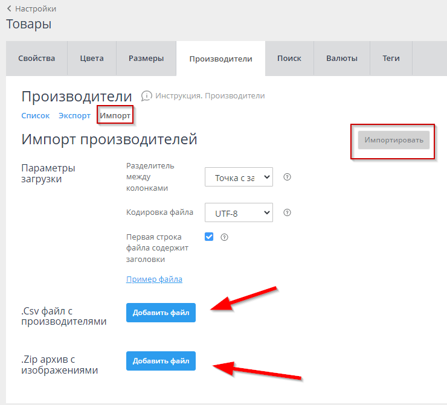Switch to the Поиск tab
Viewport: 447px width, 405px height.
(x=289, y=59)
